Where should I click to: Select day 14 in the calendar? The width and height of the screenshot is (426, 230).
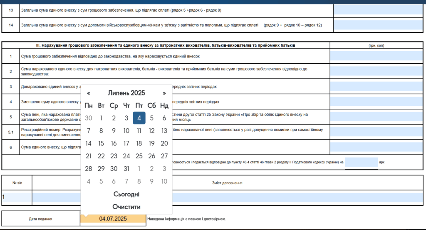[x=89, y=143]
